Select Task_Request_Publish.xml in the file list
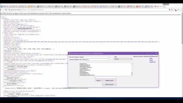Screen dimensions: 183x103 click(x=86, y=68)
